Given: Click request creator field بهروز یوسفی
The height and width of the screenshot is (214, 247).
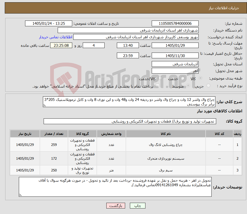Looking at the screenshot, I should point(136,37).
